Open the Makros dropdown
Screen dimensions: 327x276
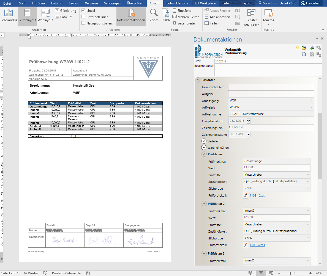point(268,17)
